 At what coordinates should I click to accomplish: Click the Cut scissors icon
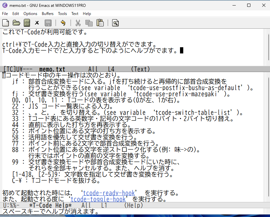78,23
